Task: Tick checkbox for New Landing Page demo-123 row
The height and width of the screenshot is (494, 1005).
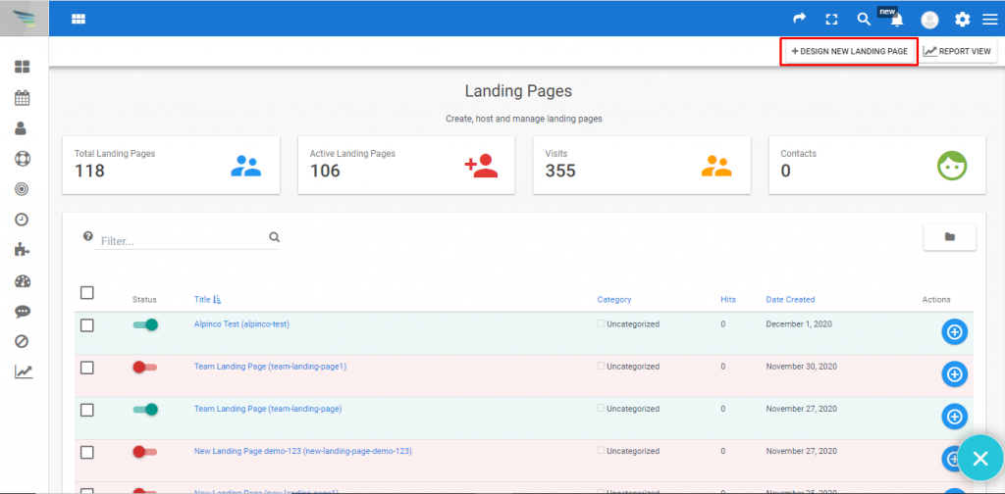Action: click(x=87, y=453)
